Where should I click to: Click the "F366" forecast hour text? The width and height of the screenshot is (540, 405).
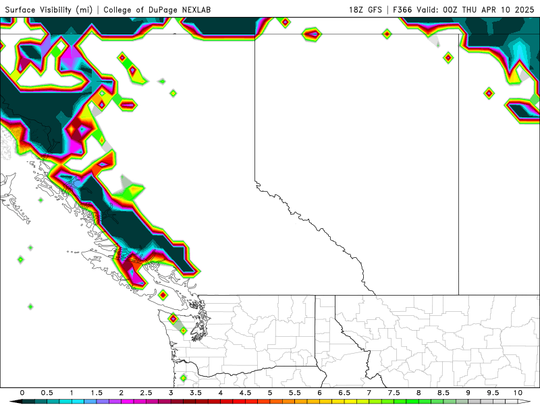402,9
